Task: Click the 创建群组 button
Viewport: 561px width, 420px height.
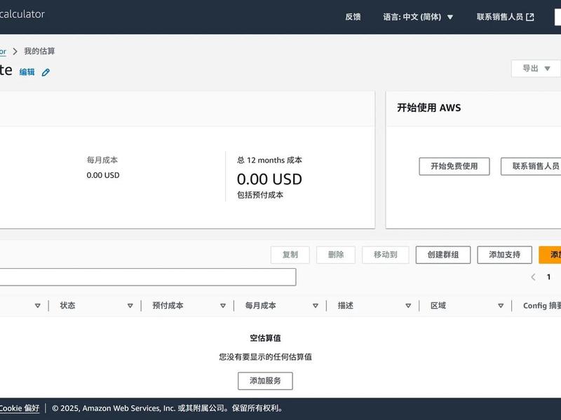Action: [x=443, y=255]
